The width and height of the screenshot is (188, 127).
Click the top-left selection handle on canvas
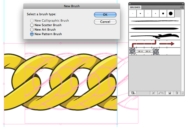coord(4,43)
